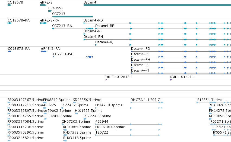This screenshot has width=231, height=142.
Task: Select the 120722 alignment label
Action: (x=102, y=132)
